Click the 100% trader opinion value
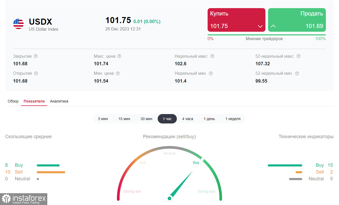 click(320, 39)
